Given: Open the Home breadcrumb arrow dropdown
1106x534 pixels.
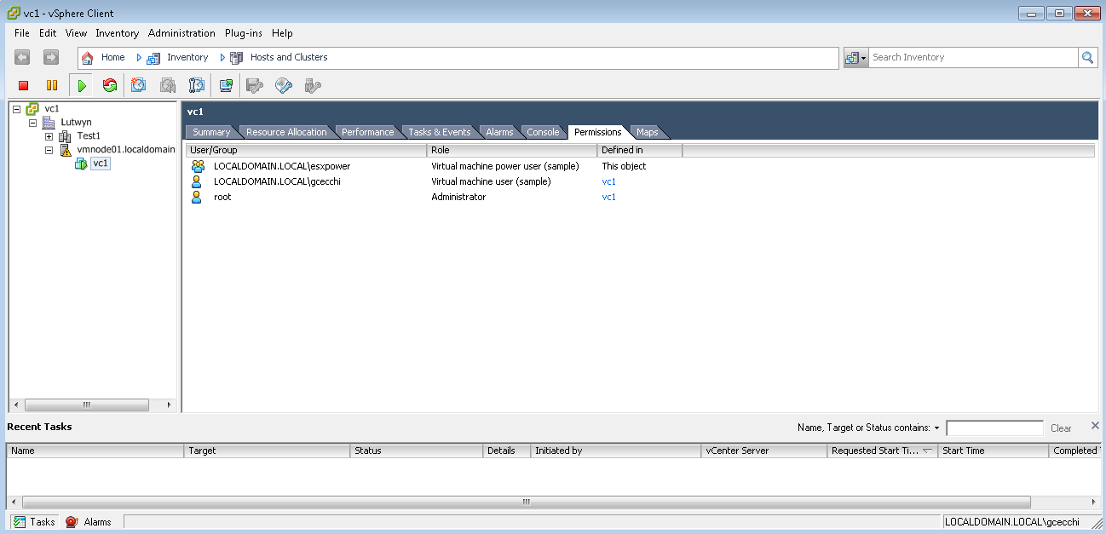Looking at the screenshot, I should pos(139,57).
